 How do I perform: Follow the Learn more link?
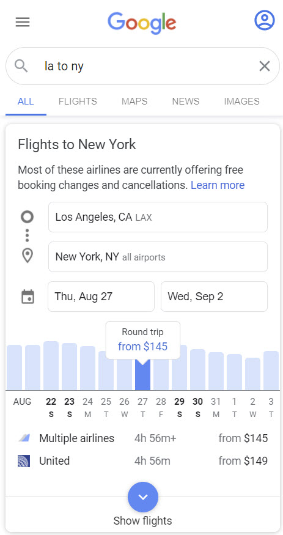[218, 185]
